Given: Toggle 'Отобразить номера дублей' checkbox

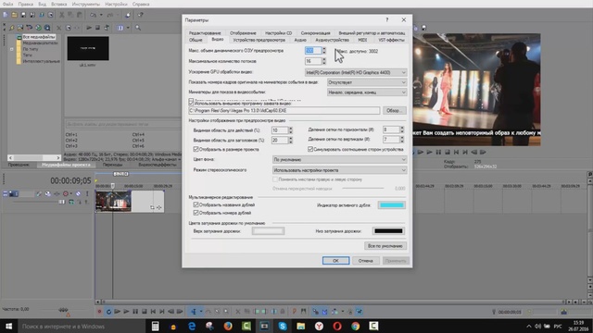Looking at the screenshot, I should (x=196, y=213).
